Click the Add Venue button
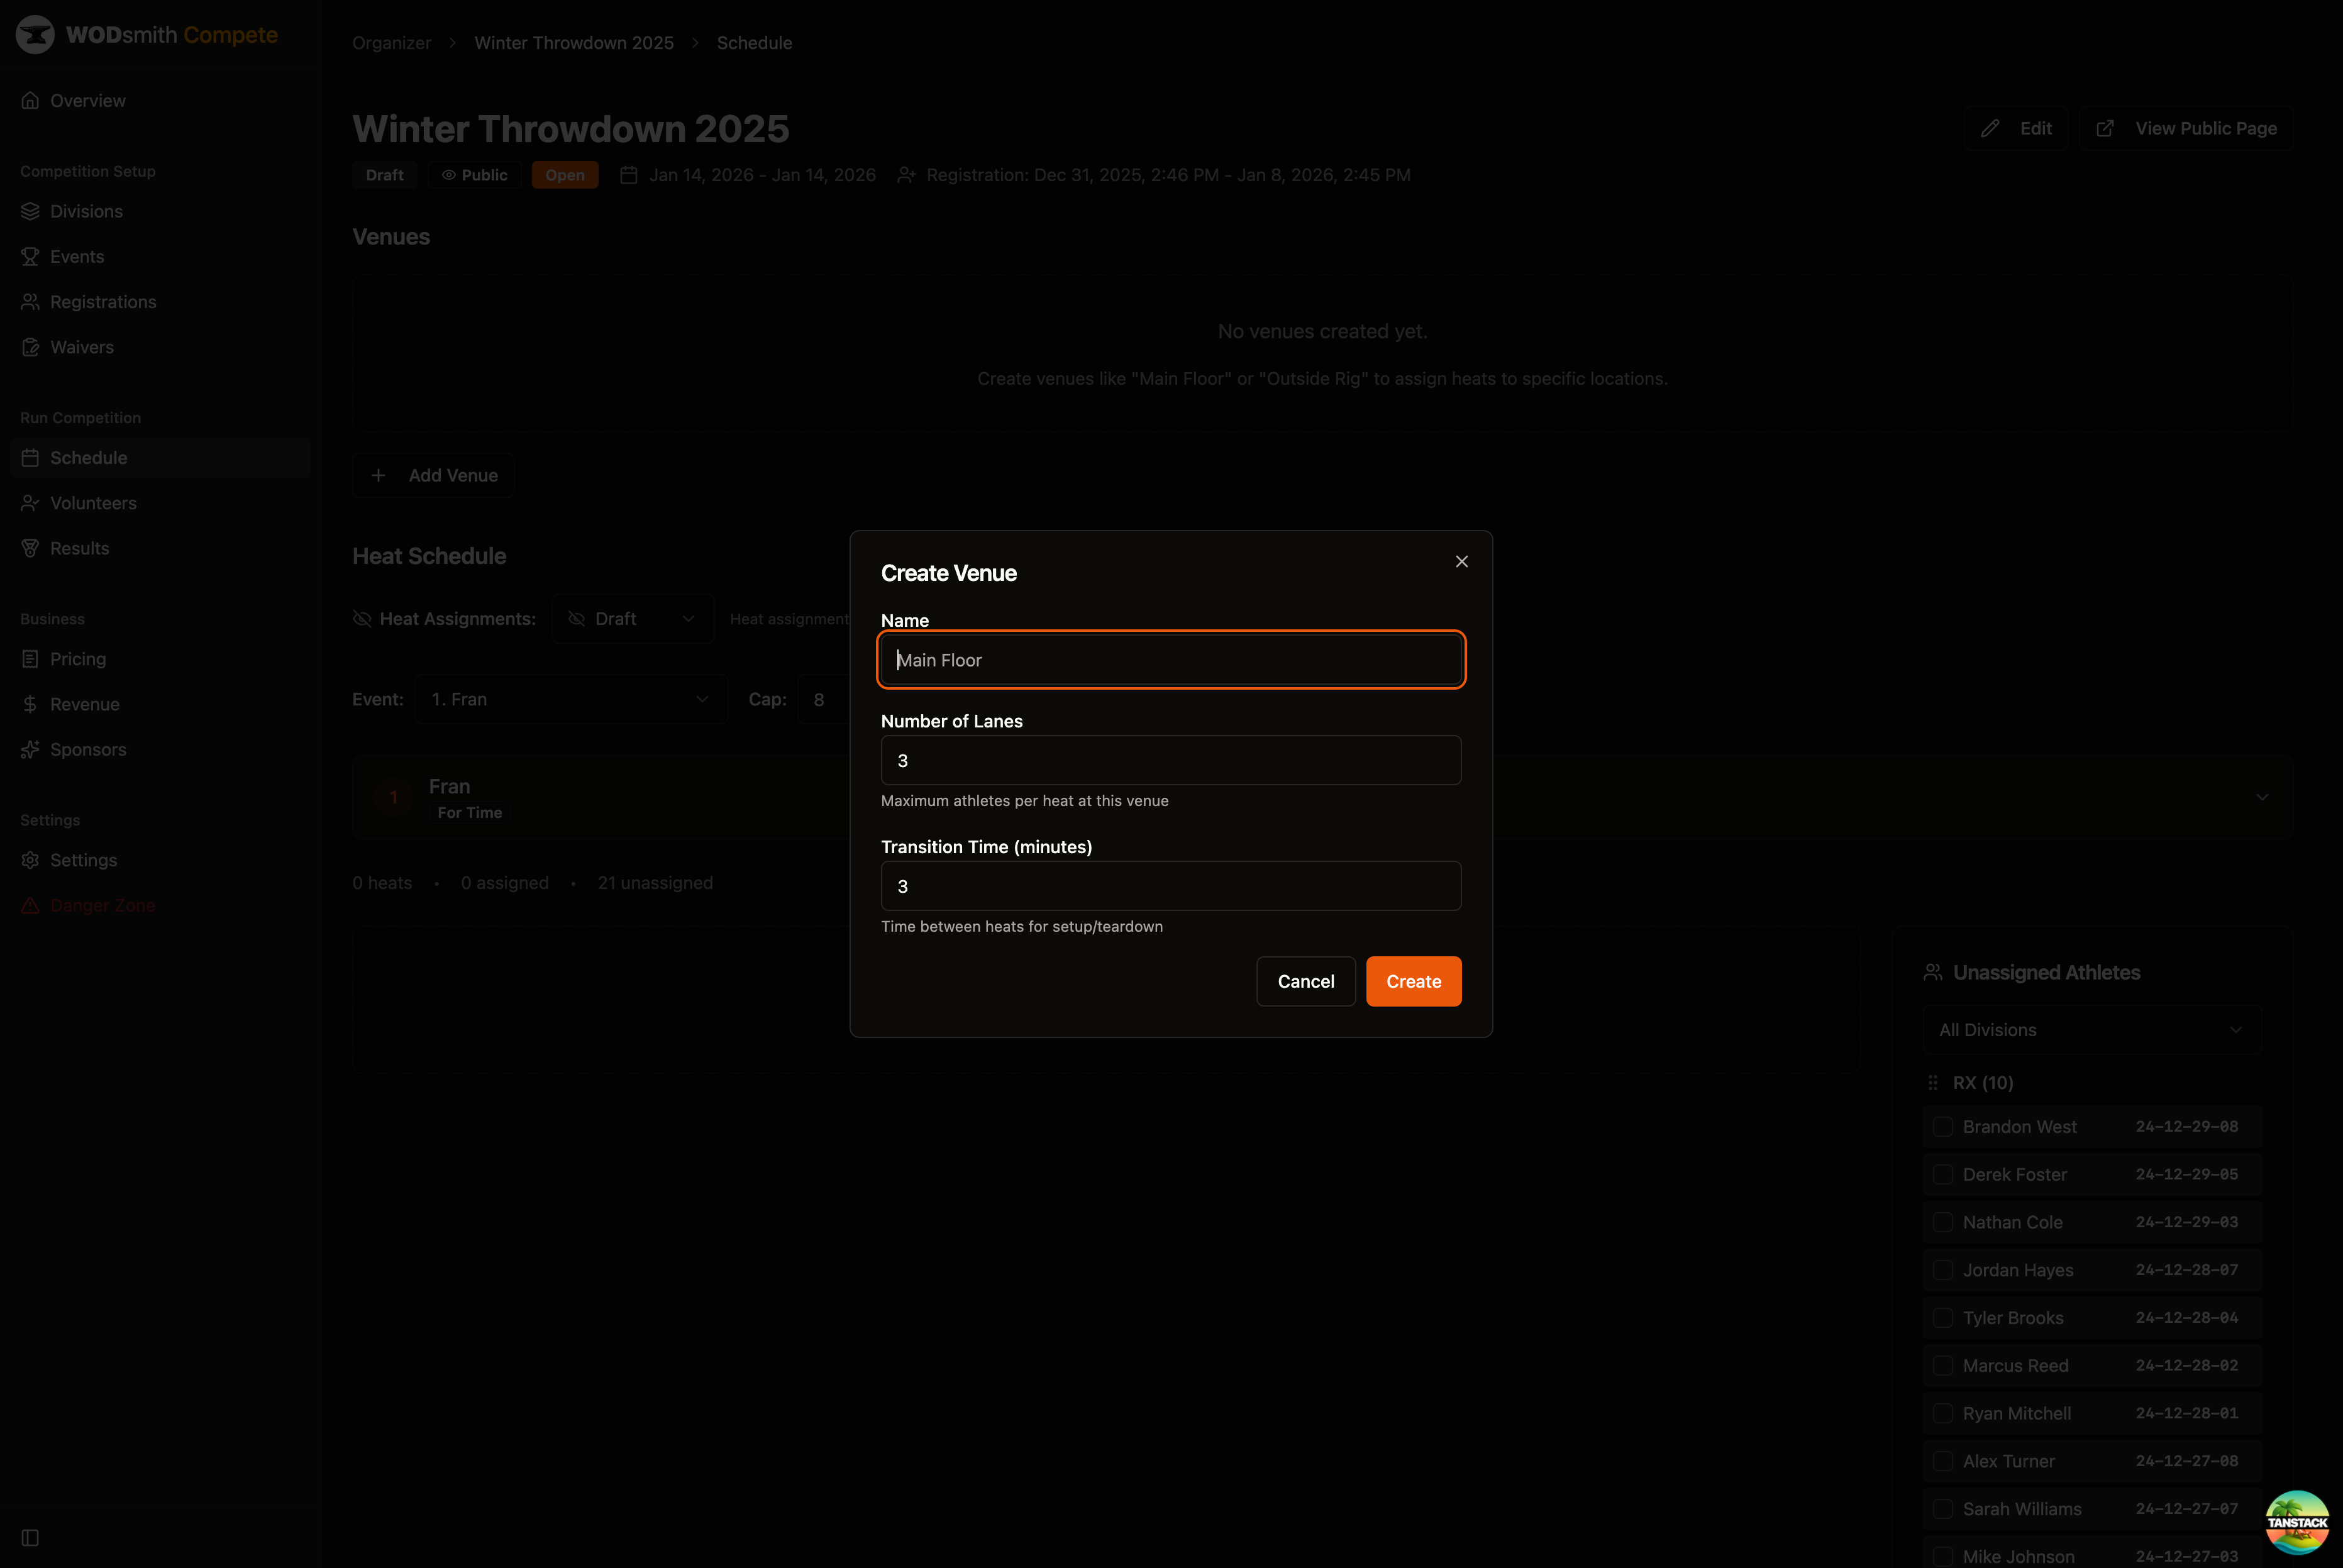Image resolution: width=2343 pixels, height=1568 pixels. point(433,475)
